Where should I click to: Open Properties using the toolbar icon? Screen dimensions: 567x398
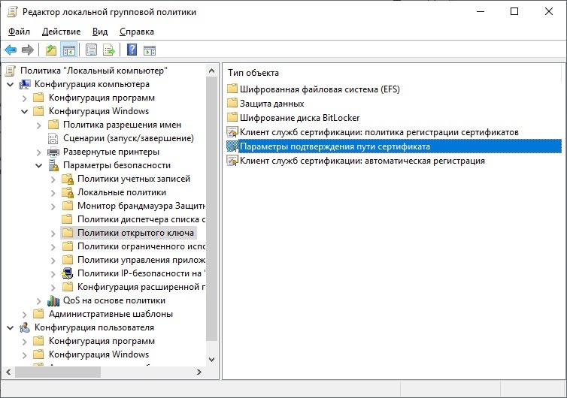click(91, 50)
